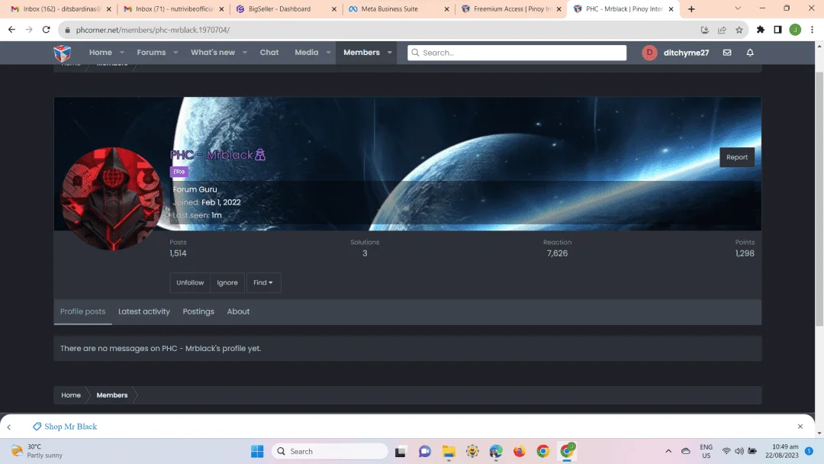Click the Windows taskbar search box

[330, 451]
